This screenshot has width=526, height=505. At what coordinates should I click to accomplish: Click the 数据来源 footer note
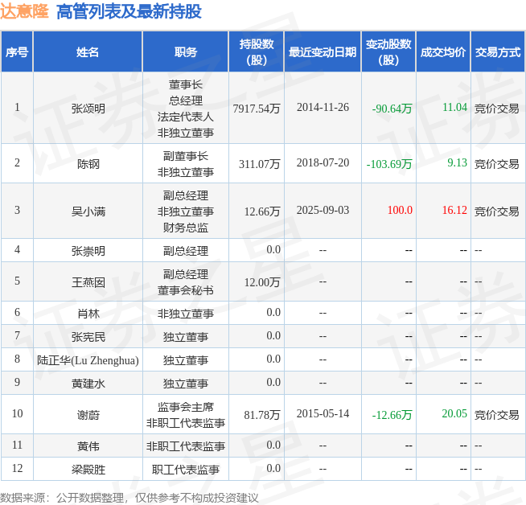pos(129,498)
